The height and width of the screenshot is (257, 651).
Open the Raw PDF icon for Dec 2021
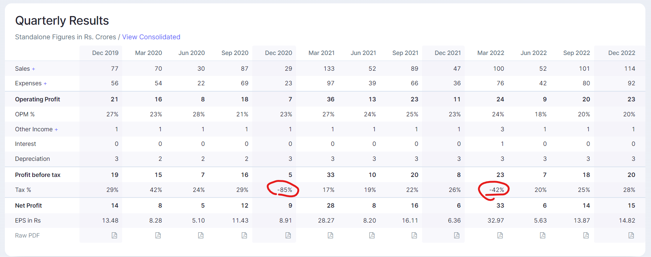456,235
